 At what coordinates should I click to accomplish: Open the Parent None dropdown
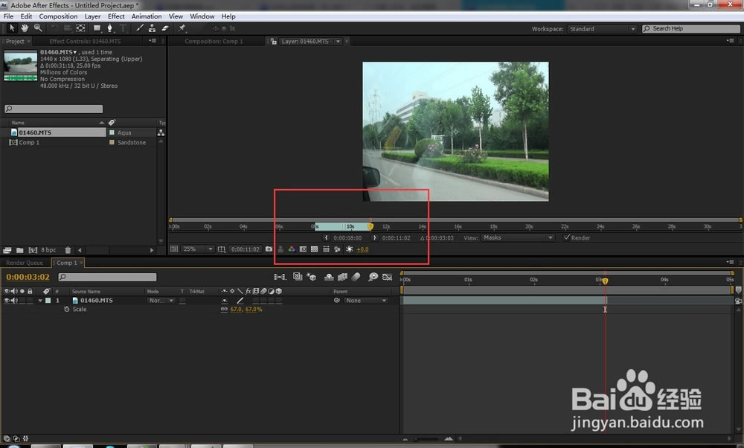[x=366, y=300]
